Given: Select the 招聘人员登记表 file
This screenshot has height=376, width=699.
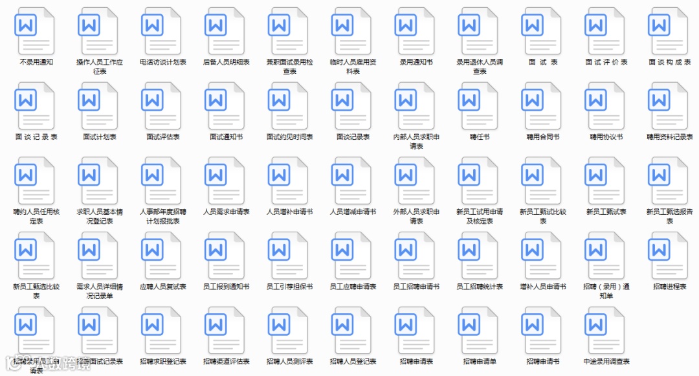Looking at the screenshot, I should click(x=352, y=331).
